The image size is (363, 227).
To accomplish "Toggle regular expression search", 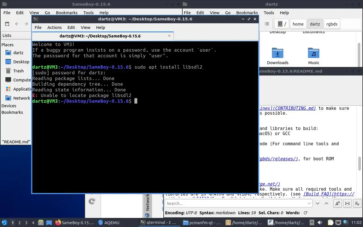I will [x=357, y=203].
